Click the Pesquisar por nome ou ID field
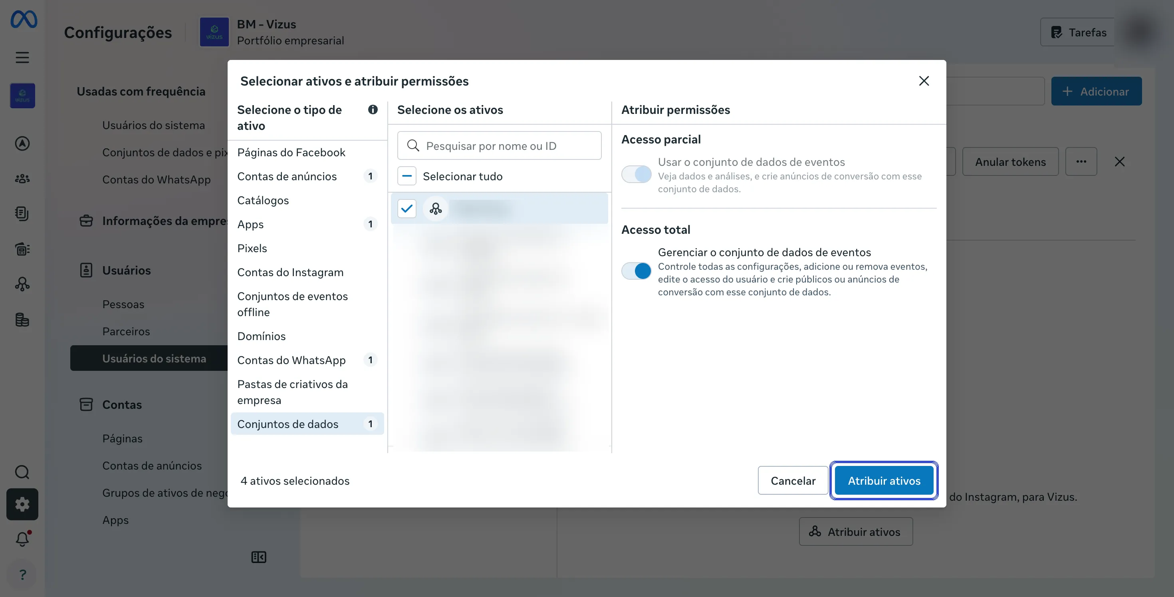 [x=499, y=145]
